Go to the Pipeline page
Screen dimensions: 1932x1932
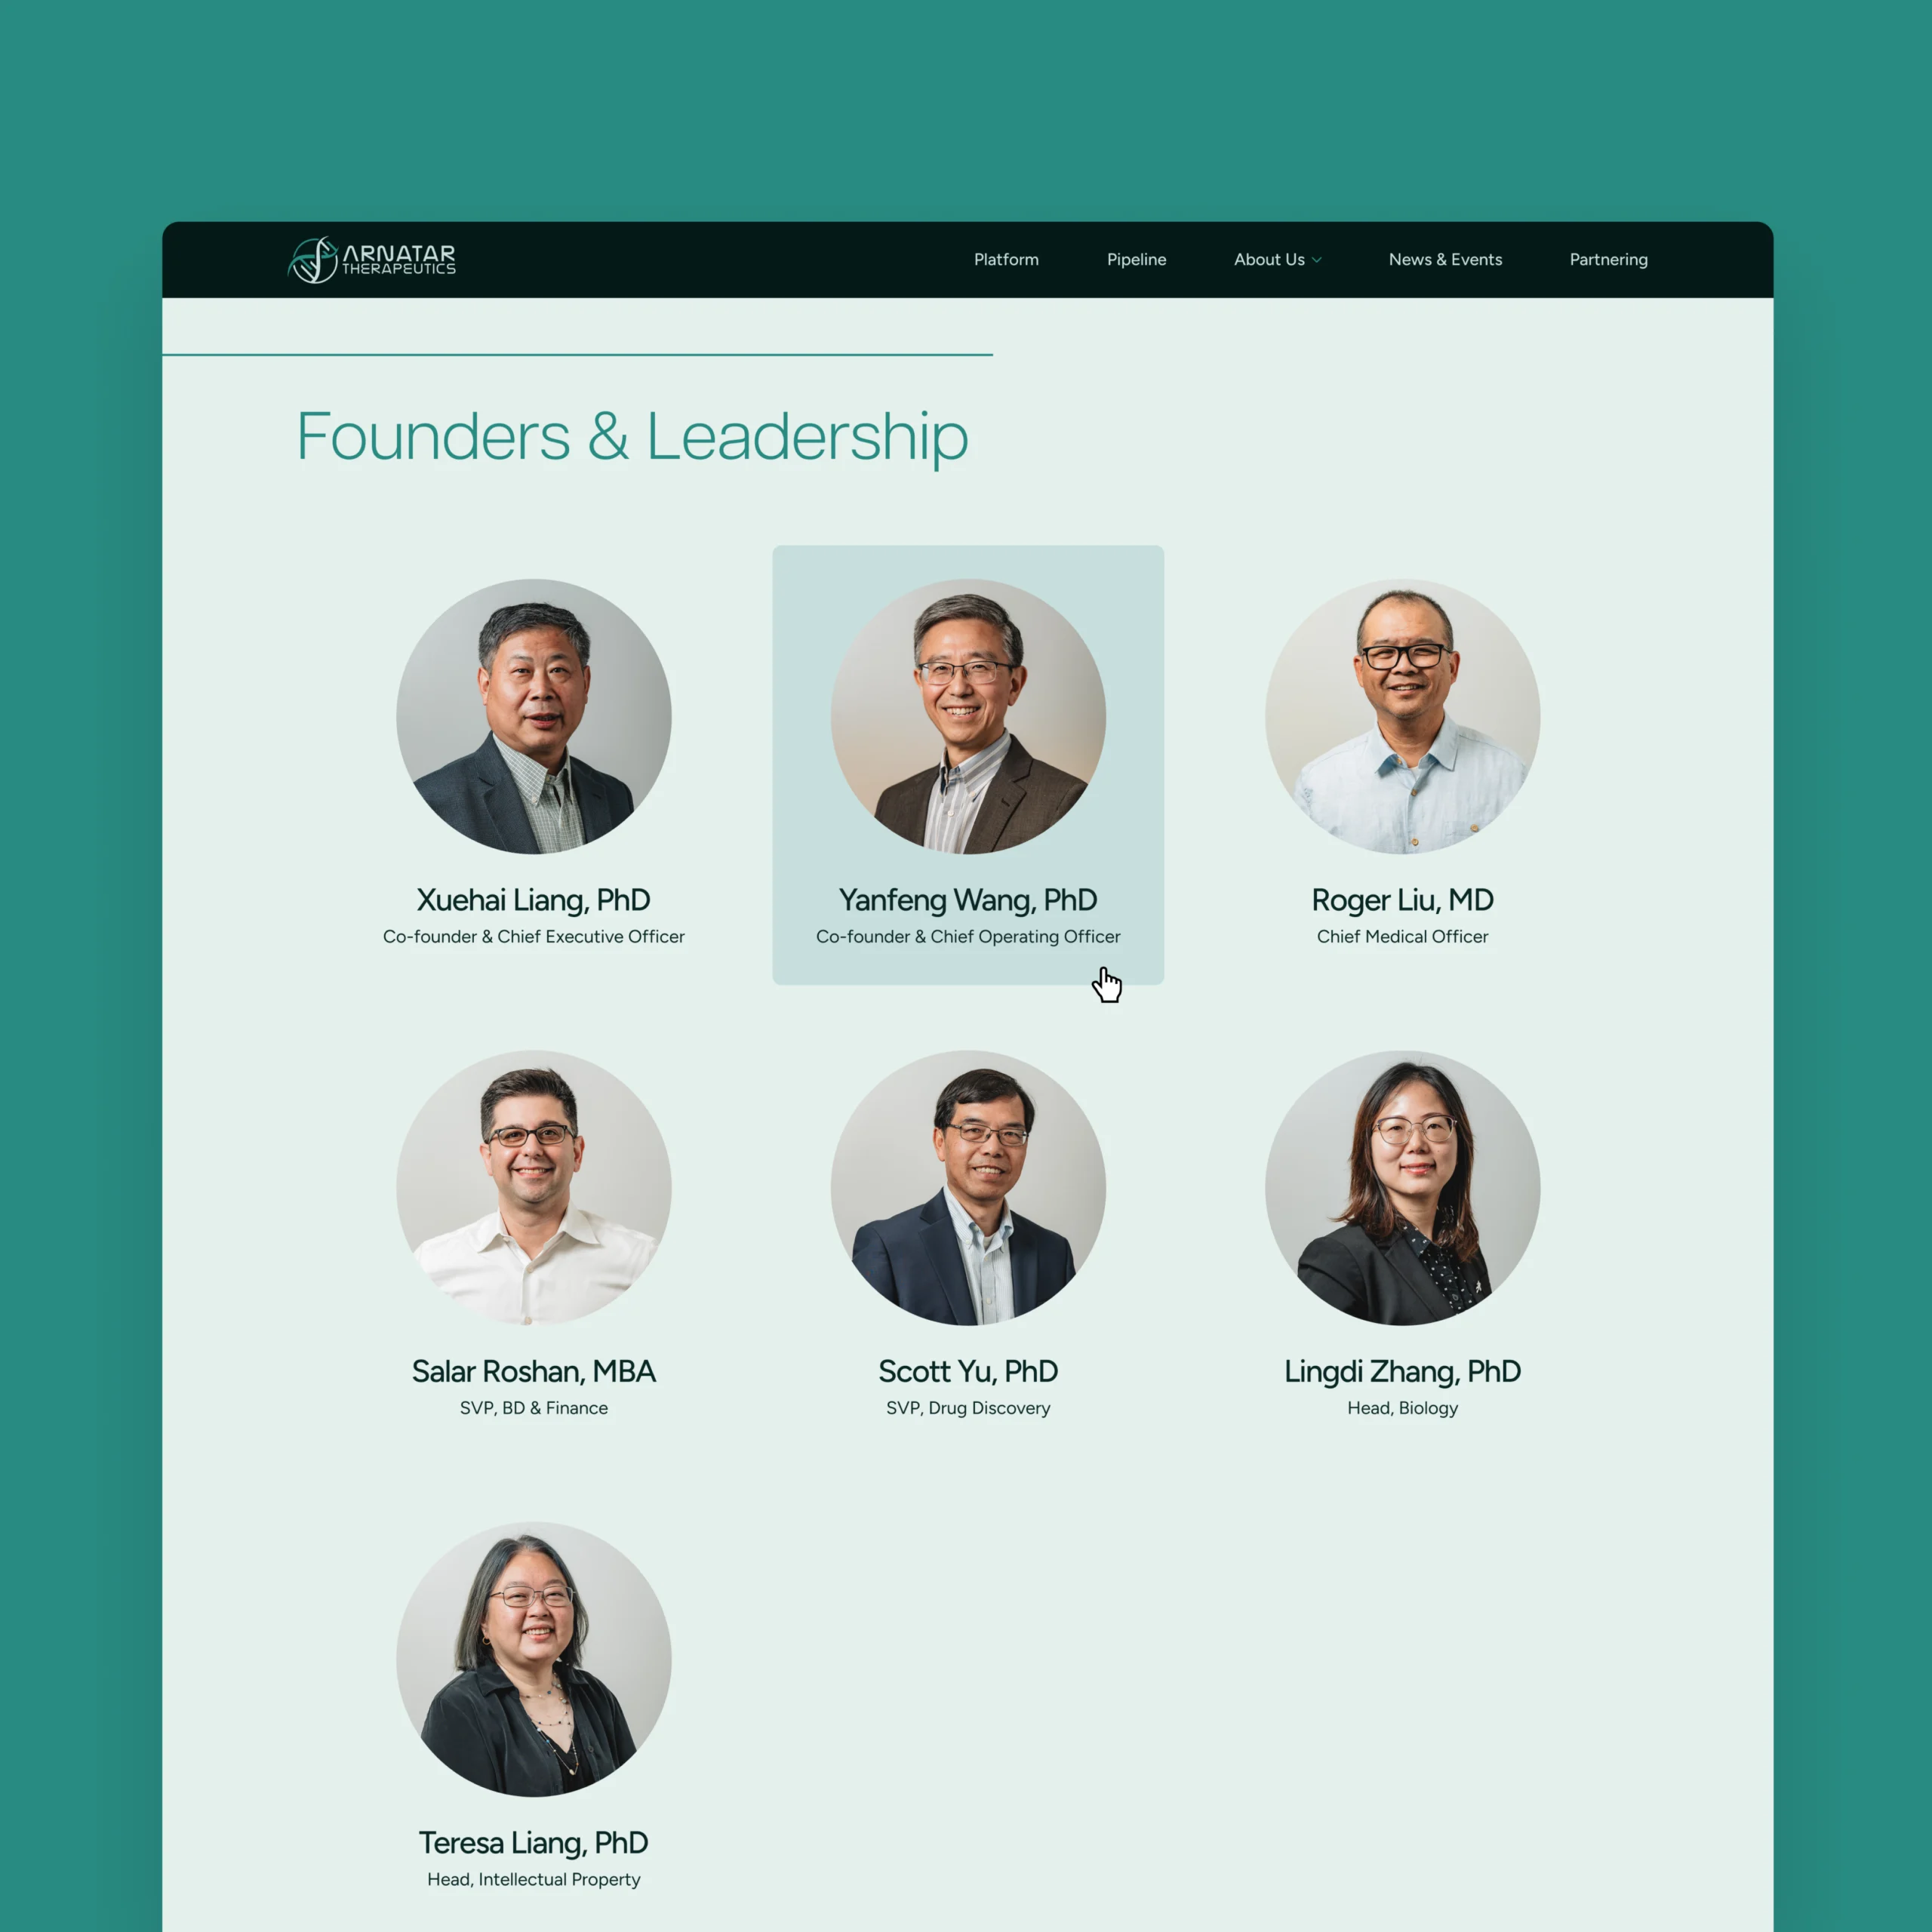[x=1136, y=260]
